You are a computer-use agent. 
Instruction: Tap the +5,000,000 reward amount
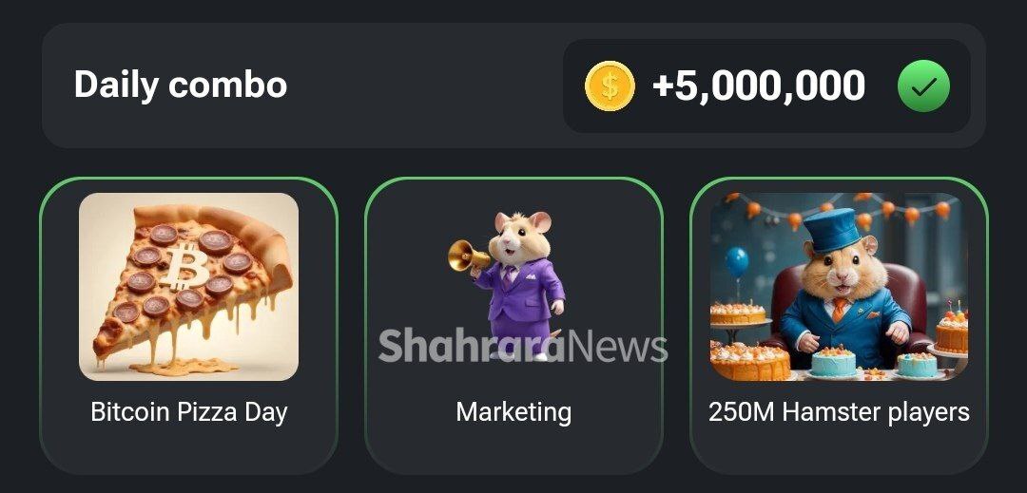(759, 85)
